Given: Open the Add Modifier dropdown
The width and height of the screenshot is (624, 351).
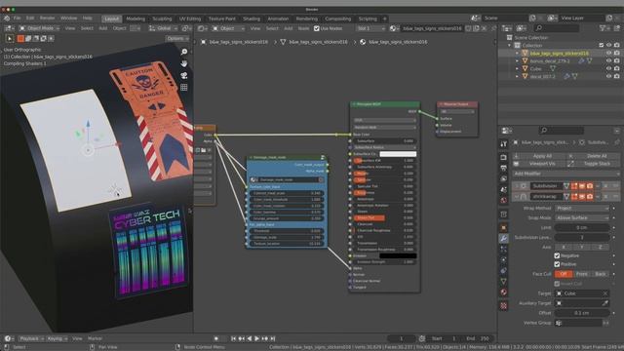Looking at the screenshot, I should 565,174.
